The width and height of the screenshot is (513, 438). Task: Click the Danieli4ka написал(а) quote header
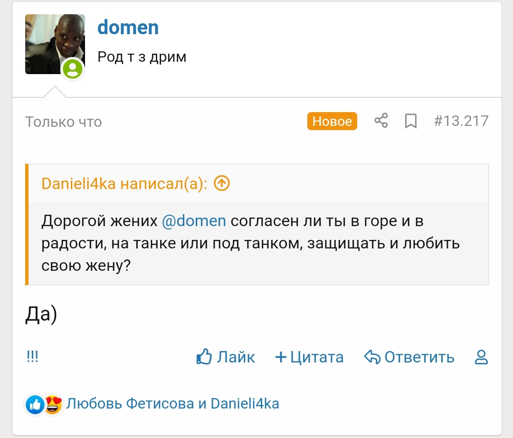124,183
